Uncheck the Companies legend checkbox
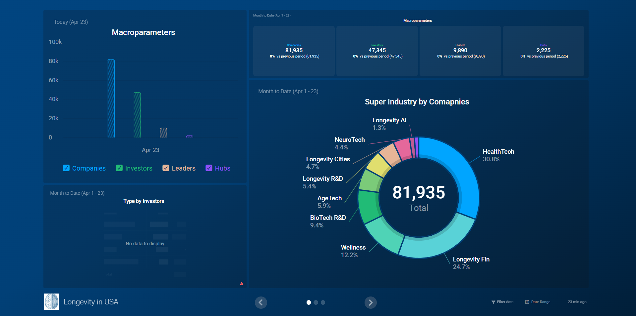 coord(66,168)
